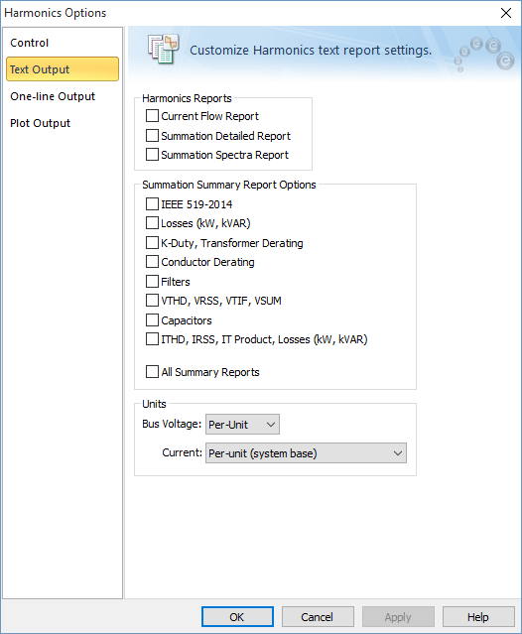Open the Help button
Screen dimensions: 522x634
point(478,617)
